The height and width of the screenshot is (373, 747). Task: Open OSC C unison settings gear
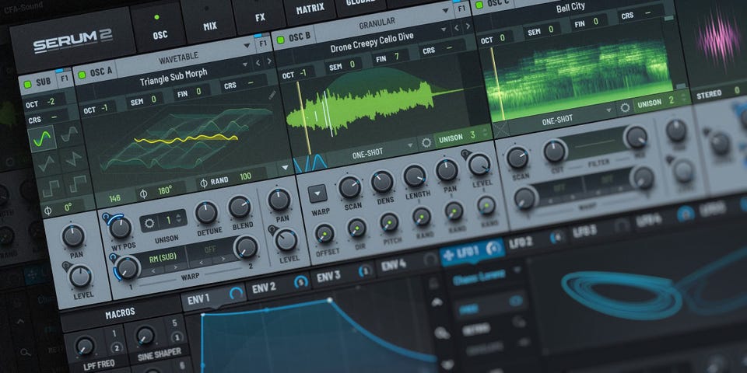point(625,107)
